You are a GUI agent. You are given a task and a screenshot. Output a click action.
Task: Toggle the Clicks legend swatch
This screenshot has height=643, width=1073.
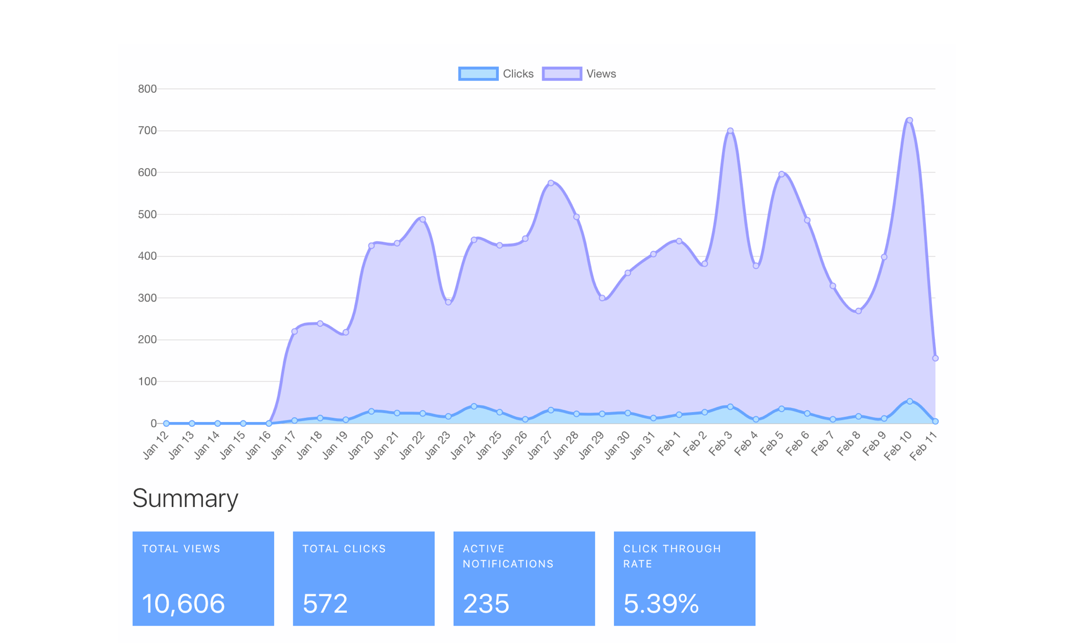pos(478,74)
